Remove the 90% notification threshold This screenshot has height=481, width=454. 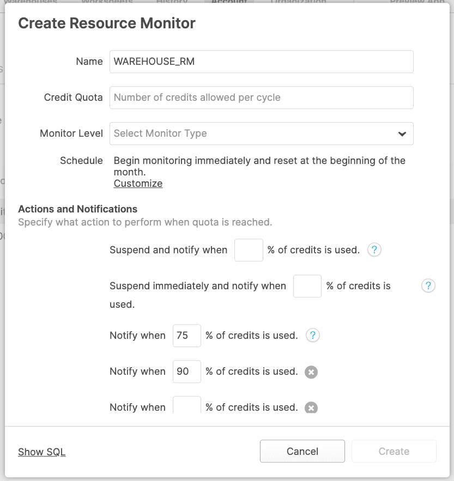click(x=311, y=372)
